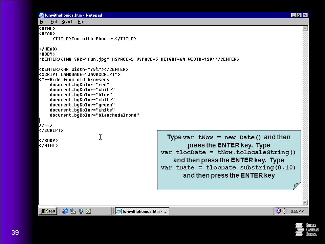
Task: Click the Notepad title bar icon
Action: 41,15
